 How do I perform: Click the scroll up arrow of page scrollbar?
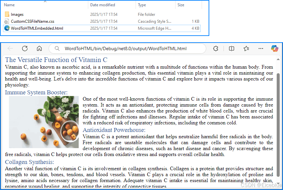pos(278,59)
